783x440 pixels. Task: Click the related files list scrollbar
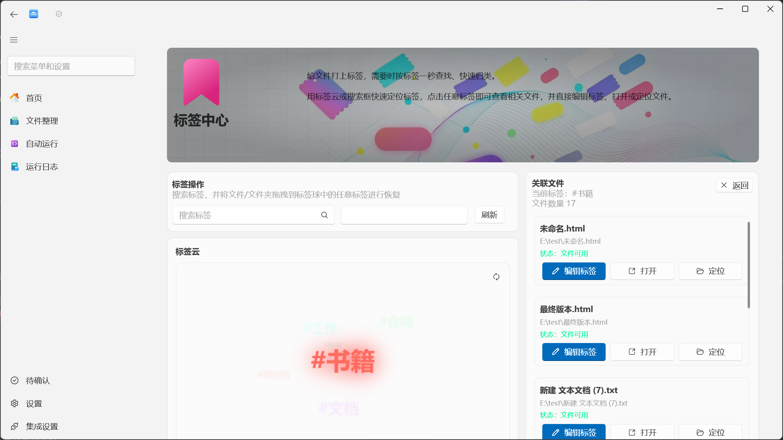(x=749, y=265)
